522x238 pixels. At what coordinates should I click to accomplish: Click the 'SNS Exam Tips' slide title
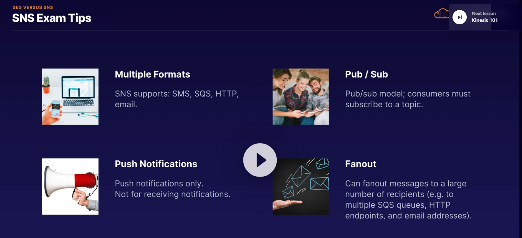tap(52, 18)
